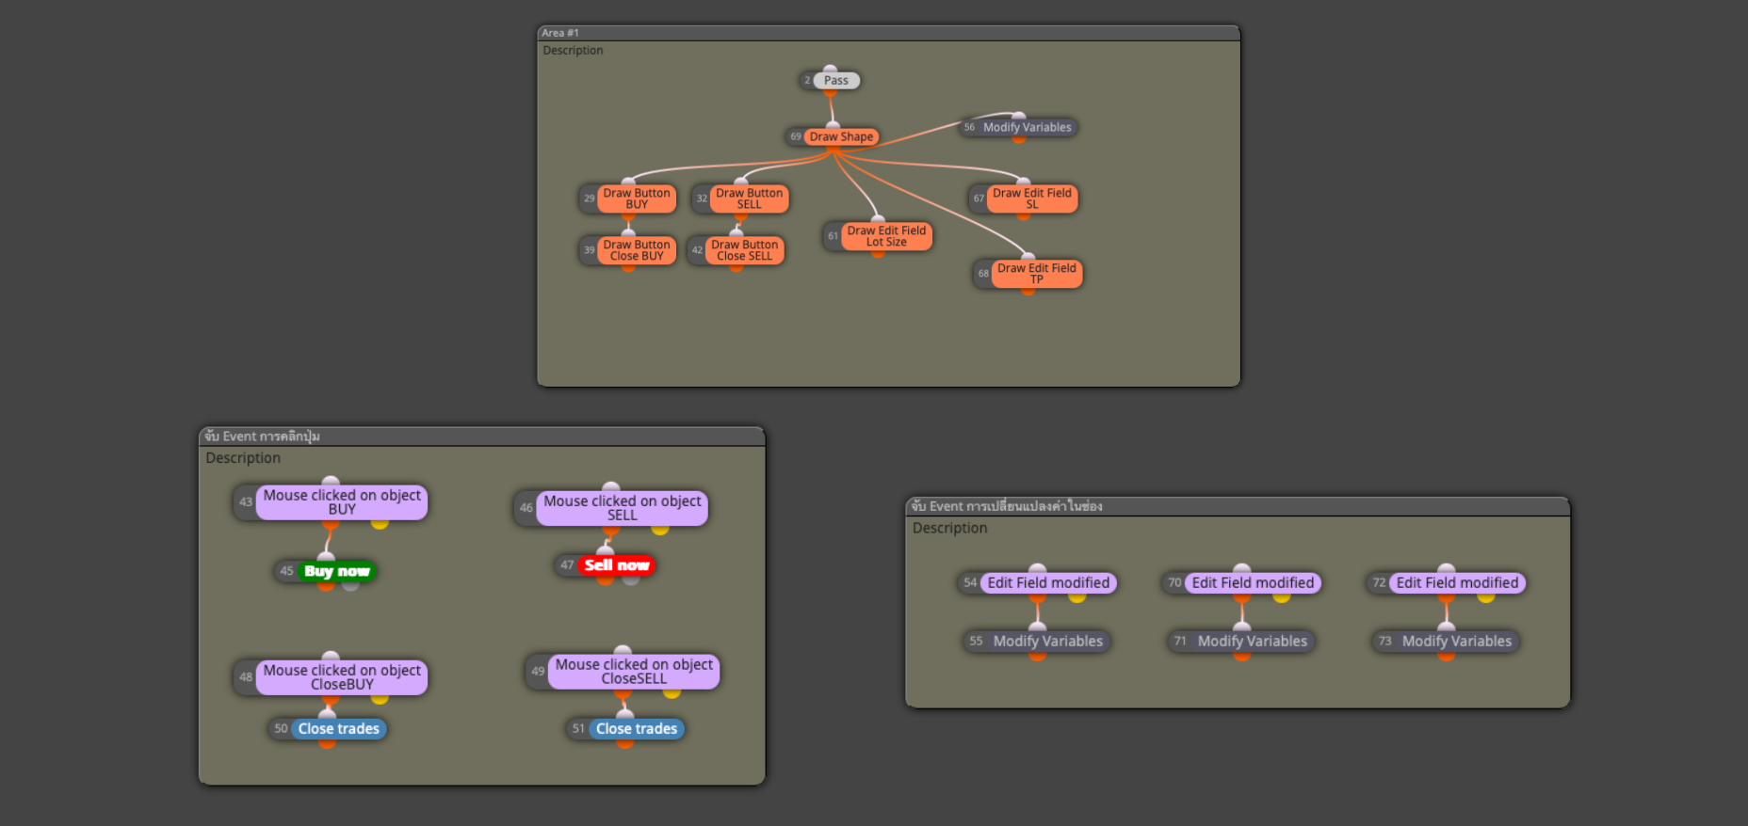Choose the Draw Edit Field TP node

(1036, 274)
